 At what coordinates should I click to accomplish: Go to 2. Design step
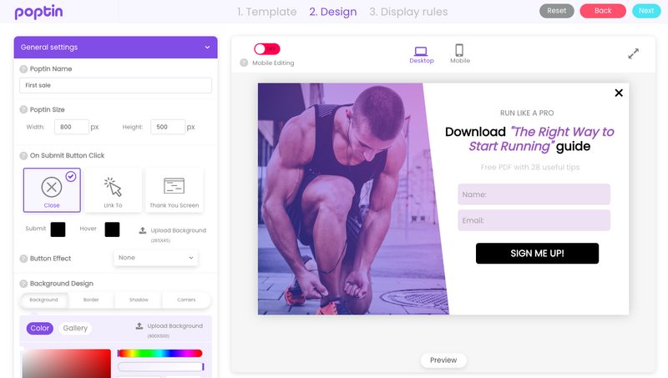pos(333,12)
